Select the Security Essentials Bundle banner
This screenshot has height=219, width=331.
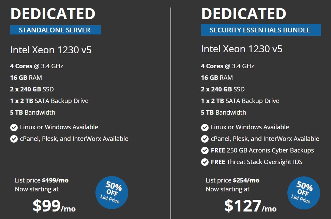[261, 30]
